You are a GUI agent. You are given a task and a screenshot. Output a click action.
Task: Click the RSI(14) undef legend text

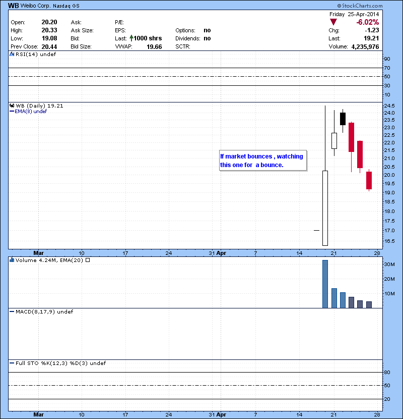pyautogui.click(x=36, y=54)
